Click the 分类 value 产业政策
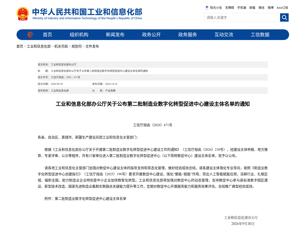This screenshot has width=291, height=227. [x=110, y=90]
